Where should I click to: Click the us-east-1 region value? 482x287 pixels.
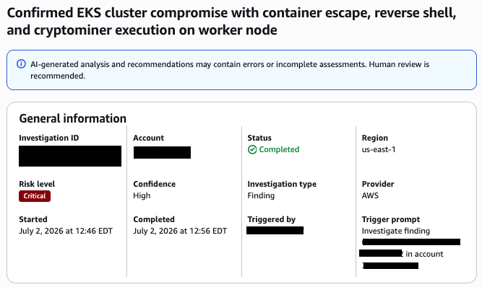click(379, 150)
